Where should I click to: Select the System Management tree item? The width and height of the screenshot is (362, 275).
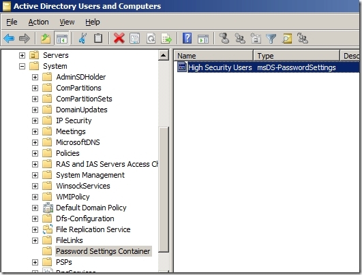pyautogui.click(x=90, y=175)
